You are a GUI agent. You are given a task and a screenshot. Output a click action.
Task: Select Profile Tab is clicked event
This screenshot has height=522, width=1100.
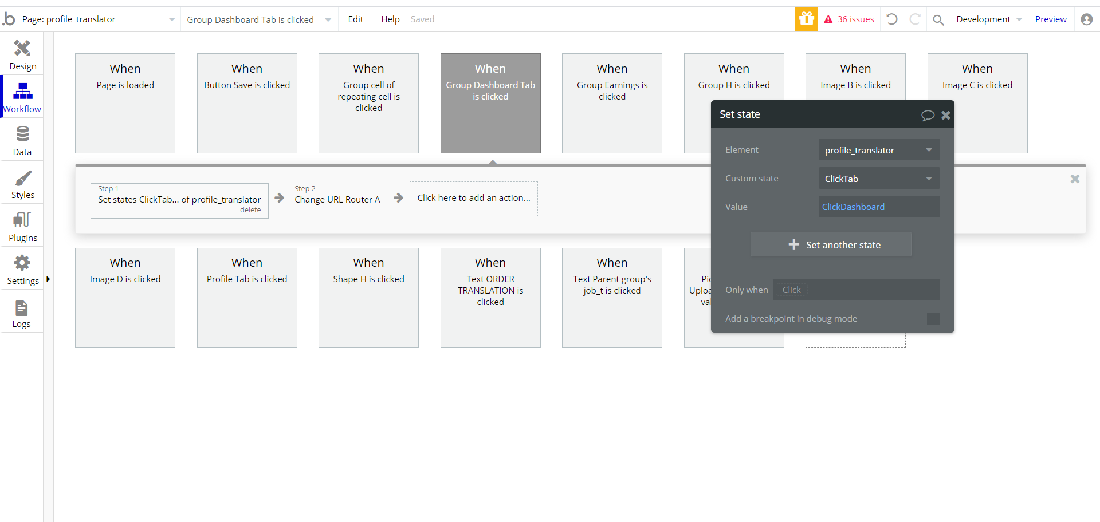tap(247, 298)
